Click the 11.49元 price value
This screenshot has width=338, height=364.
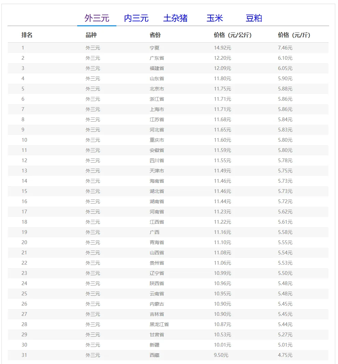tap(222, 171)
